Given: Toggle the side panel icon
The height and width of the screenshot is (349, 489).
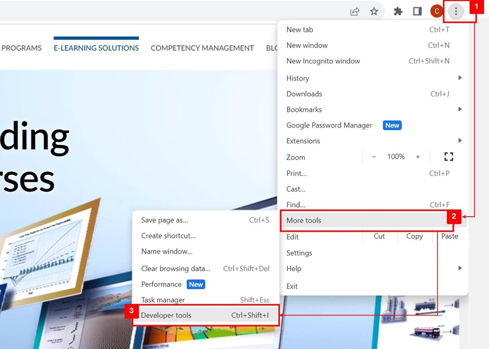Looking at the screenshot, I should click(x=417, y=12).
